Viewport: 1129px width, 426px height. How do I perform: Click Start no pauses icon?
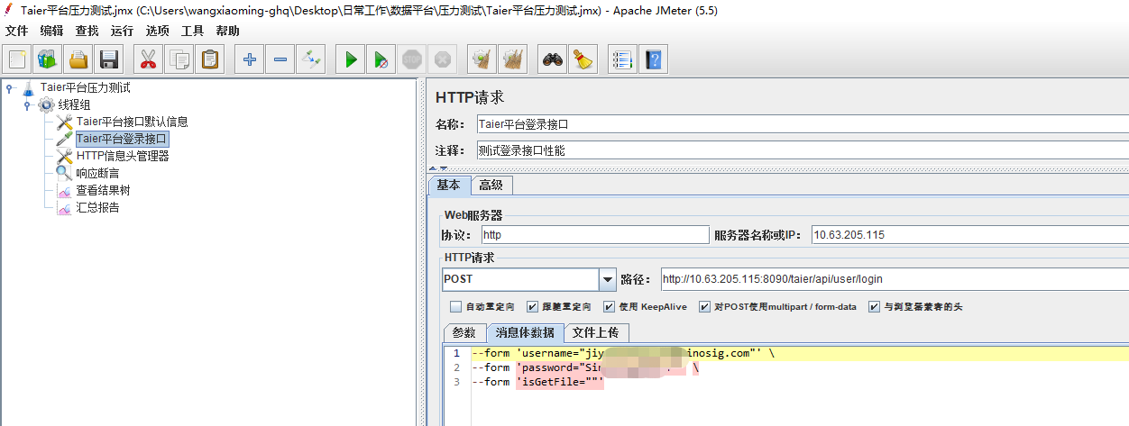(x=381, y=60)
